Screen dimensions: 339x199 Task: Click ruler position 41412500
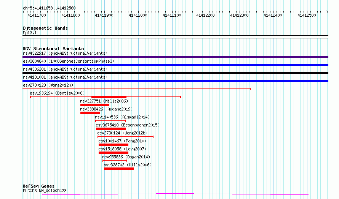tap(307, 15)
